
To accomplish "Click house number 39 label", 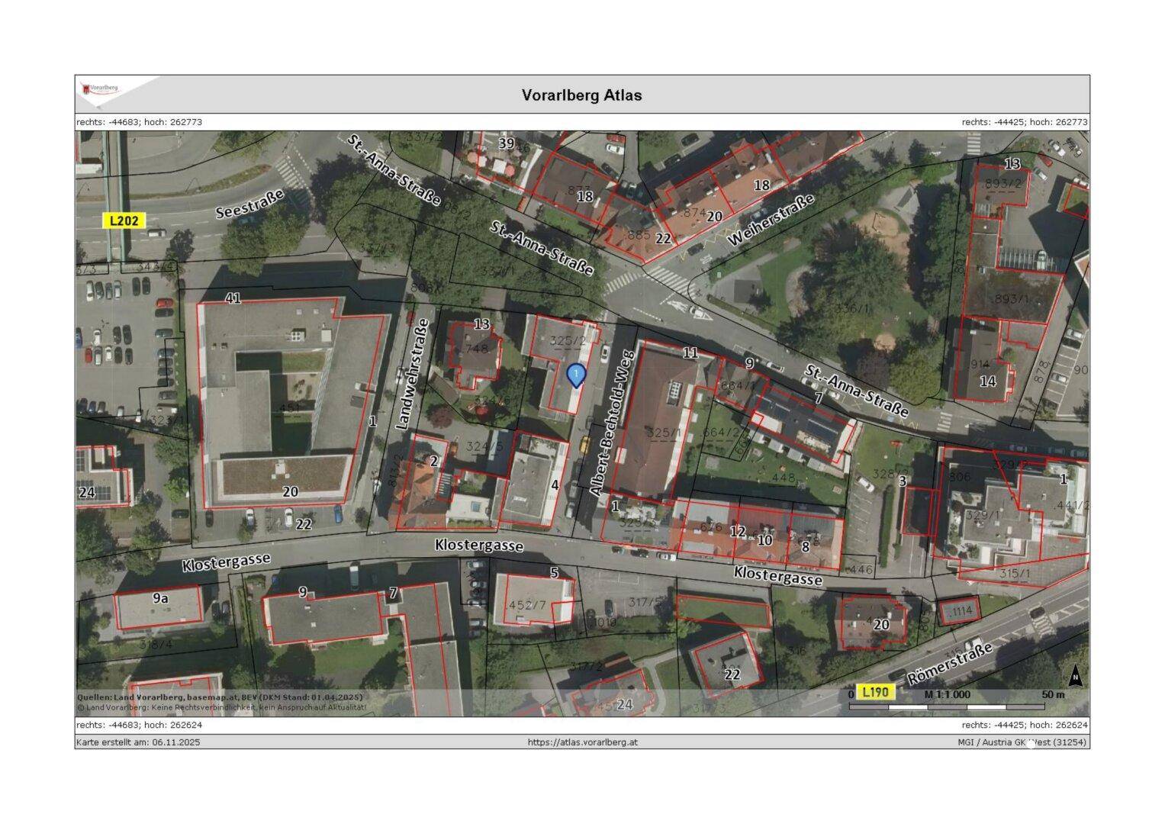I will pos(507,143).
